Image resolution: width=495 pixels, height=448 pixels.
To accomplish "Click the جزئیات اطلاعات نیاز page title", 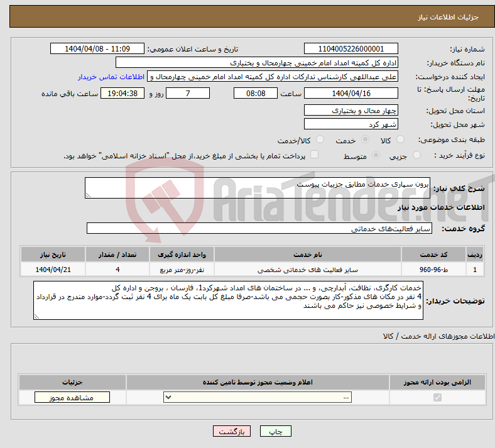I will pos(449,17).
